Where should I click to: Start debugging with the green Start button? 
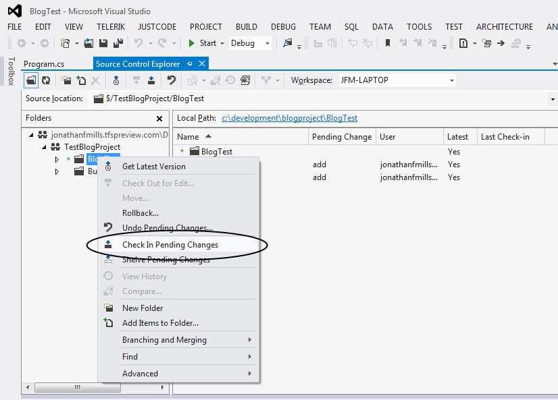[203, 43]
